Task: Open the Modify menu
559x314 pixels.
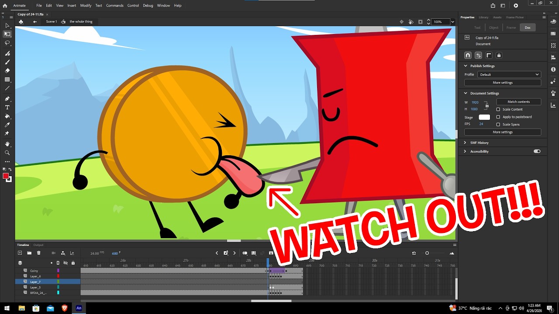Action: pyautogui.click(x=86, y=6)
